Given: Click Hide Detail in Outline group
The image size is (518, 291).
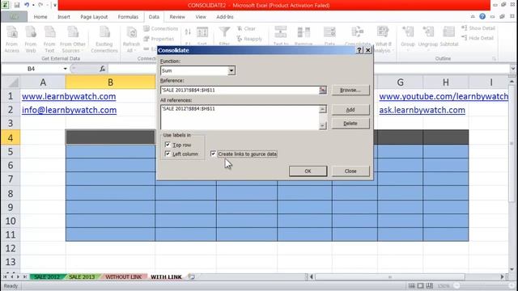Looking at the screenshot, I should (x=478, y=38).
